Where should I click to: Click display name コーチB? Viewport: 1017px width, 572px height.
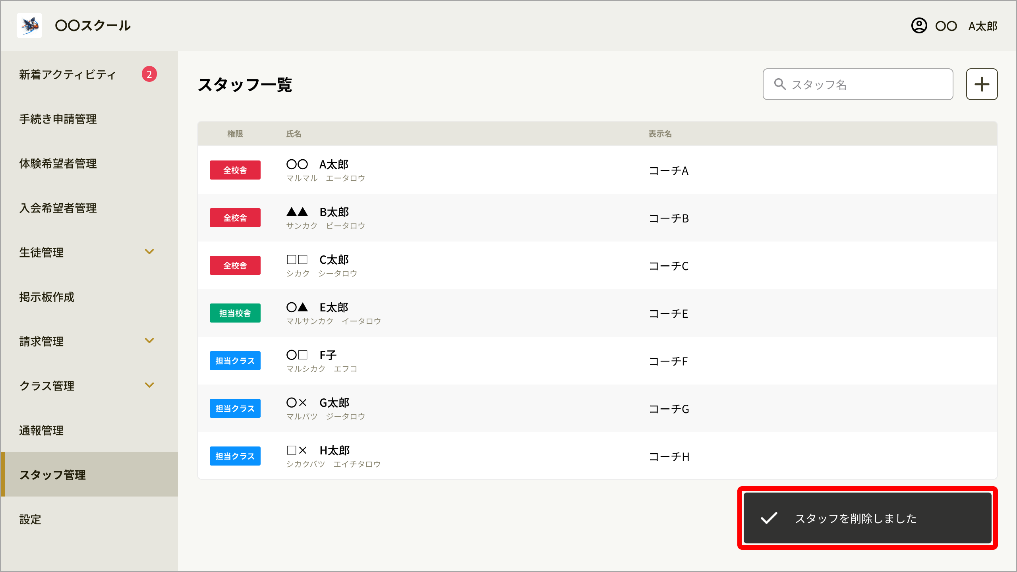(x=669, y=218)
